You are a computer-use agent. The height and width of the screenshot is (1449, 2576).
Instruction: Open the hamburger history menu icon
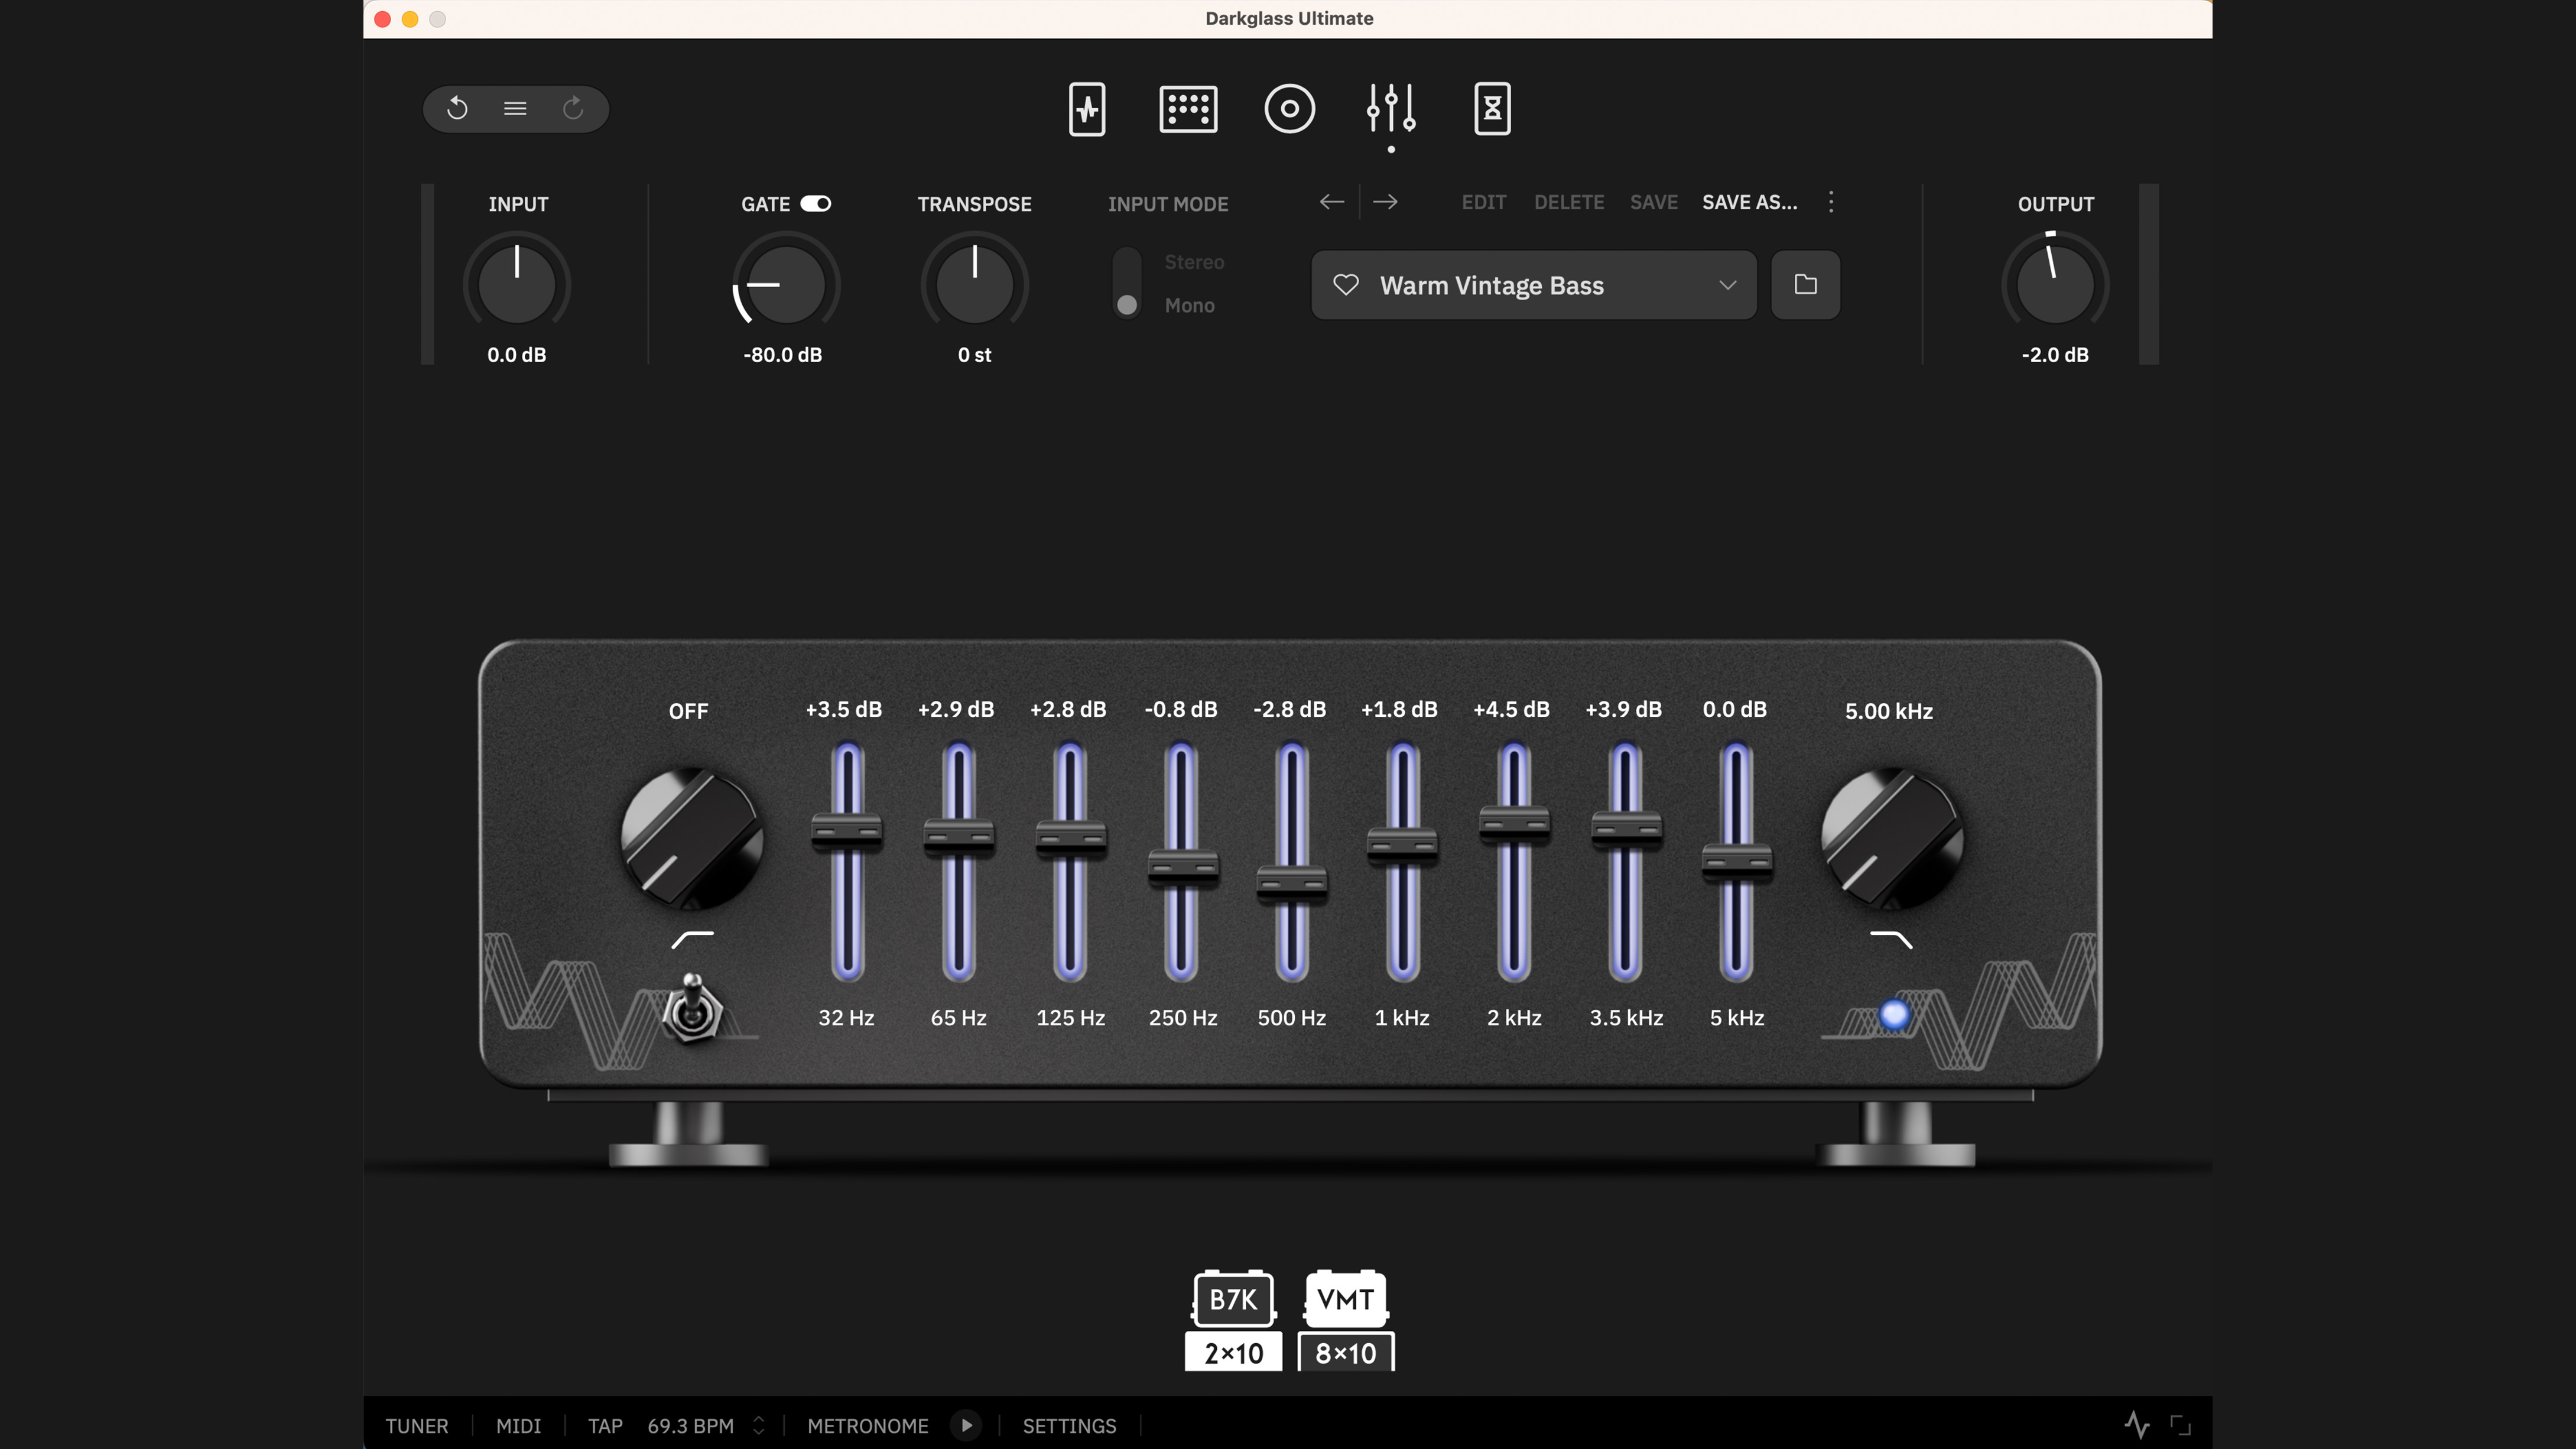tap(515, 108)
